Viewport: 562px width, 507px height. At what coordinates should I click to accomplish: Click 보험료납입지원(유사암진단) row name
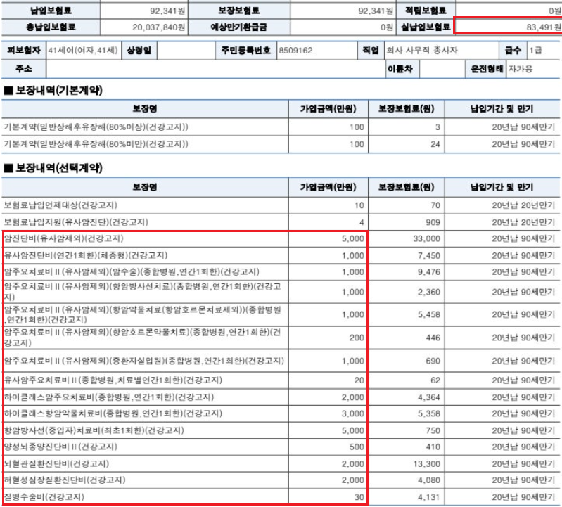76,222
